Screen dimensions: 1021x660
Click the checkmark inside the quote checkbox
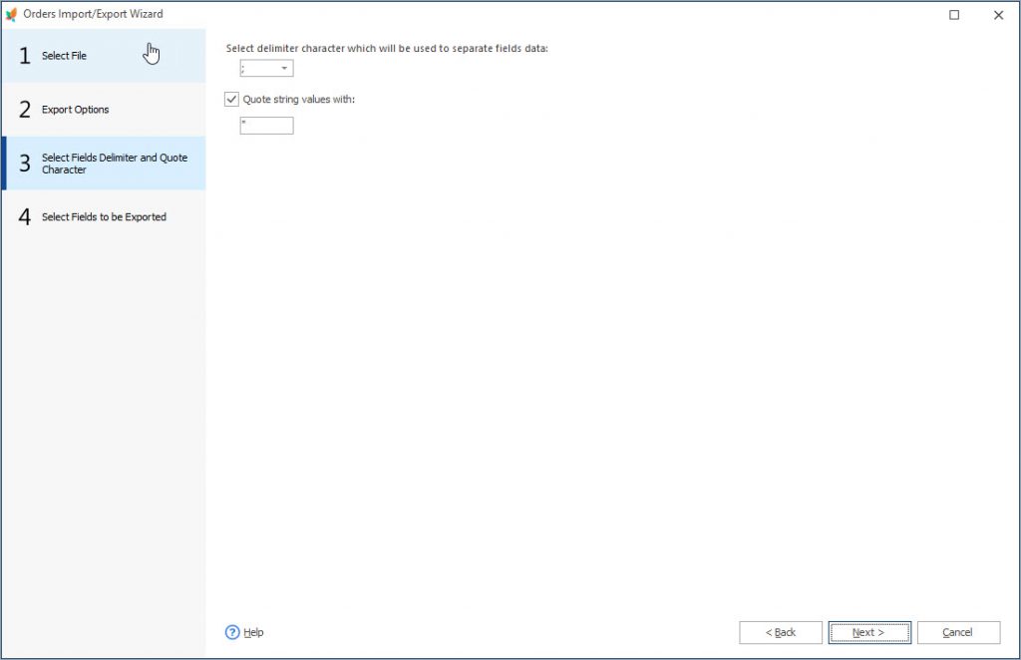(x=230, y=99)
